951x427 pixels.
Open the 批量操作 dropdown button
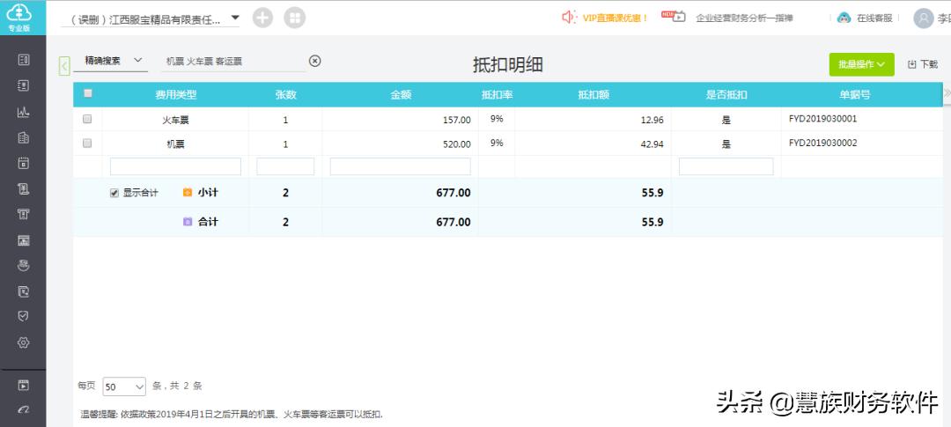click(x=861, y=64)
